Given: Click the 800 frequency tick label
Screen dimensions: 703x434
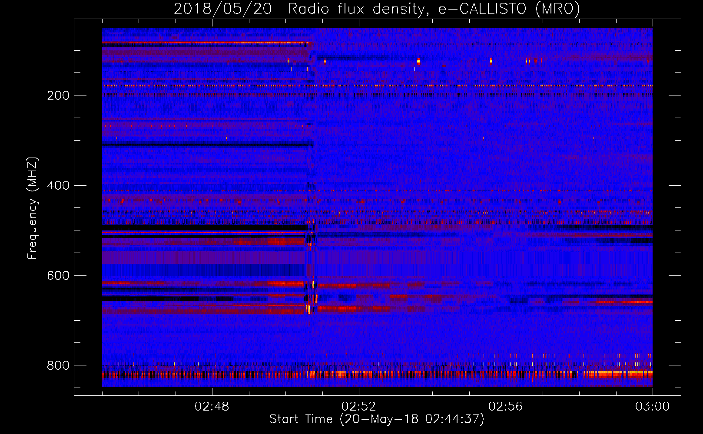Looking at the screenshot, I should click(58, 366).
